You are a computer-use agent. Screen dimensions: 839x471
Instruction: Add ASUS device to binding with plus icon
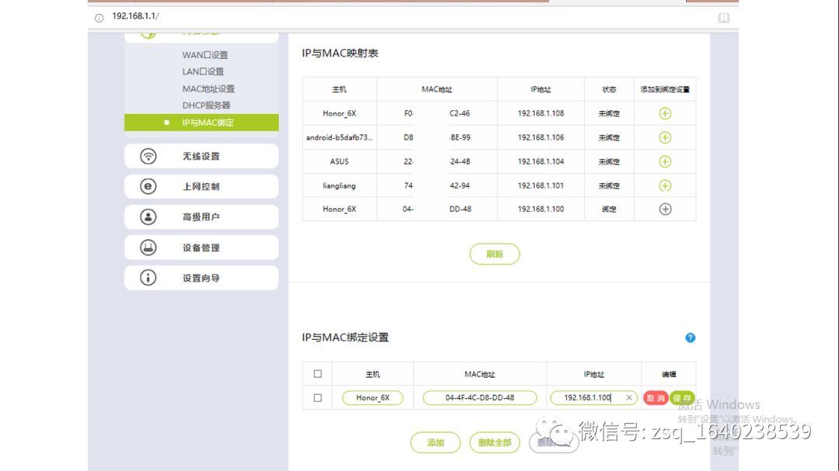[x=664, y=161]
